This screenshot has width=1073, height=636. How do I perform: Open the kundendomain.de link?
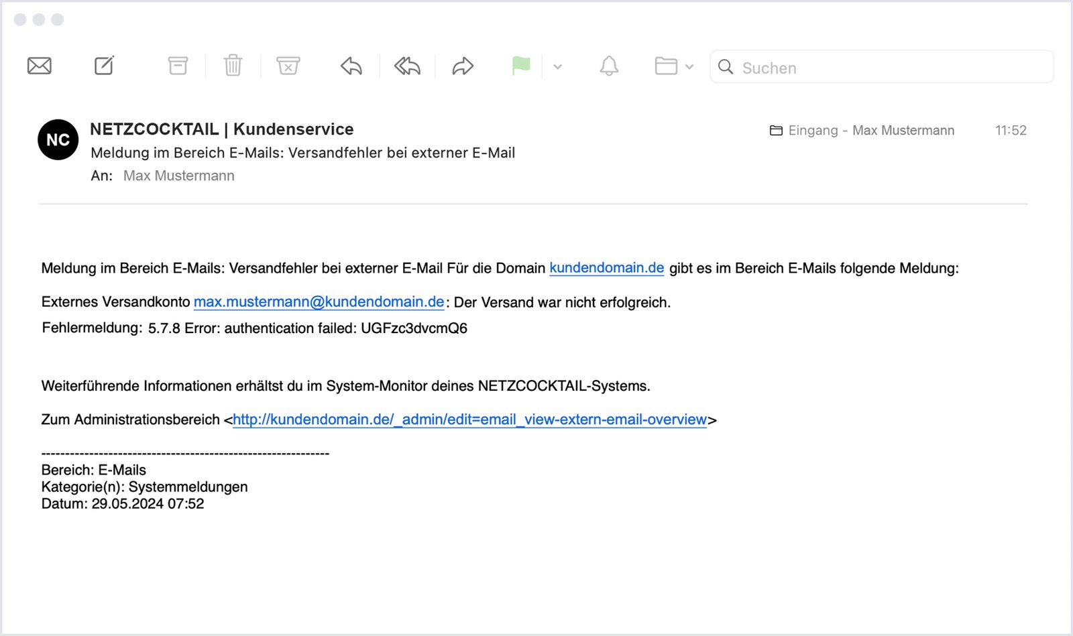point(606,268)
